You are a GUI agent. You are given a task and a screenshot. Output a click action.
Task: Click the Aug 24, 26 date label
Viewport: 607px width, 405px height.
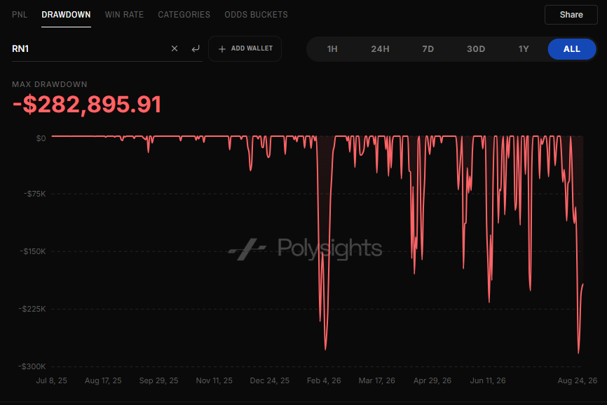(578, 380)
